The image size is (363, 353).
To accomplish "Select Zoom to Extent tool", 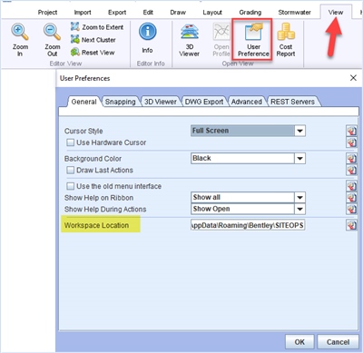I will point(97,27).
